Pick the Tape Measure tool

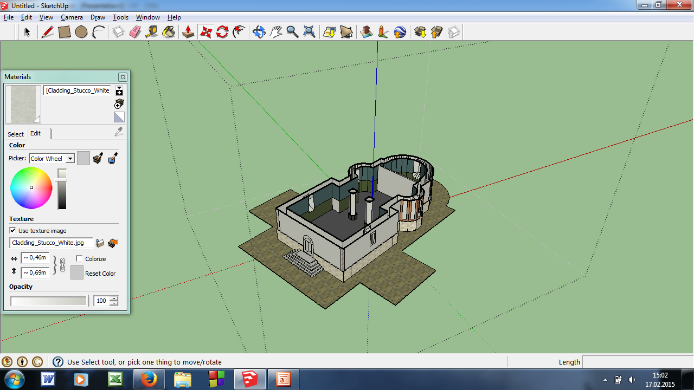[152, 32]
